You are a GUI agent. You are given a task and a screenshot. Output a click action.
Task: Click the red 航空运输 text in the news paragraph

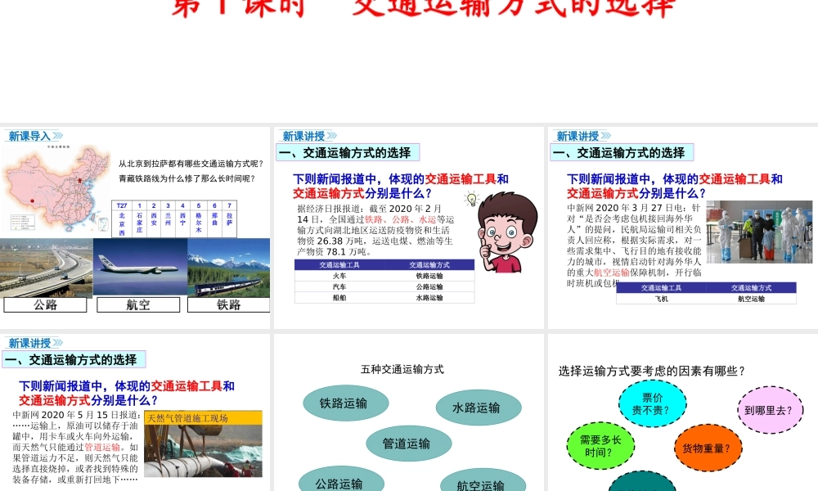click(x=611, y=273)
